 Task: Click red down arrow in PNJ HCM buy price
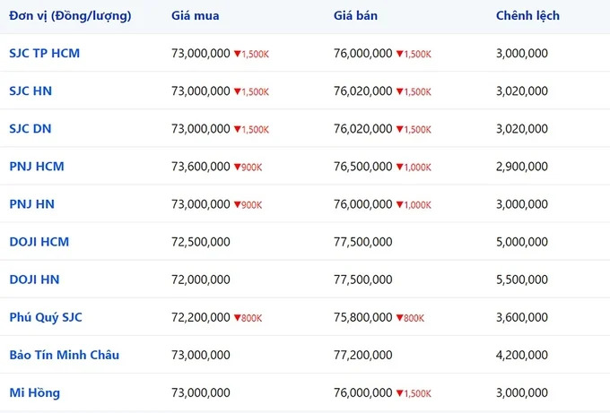click(238, 167)
